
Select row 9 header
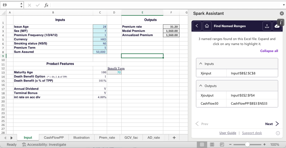click(x=3, y=56)
